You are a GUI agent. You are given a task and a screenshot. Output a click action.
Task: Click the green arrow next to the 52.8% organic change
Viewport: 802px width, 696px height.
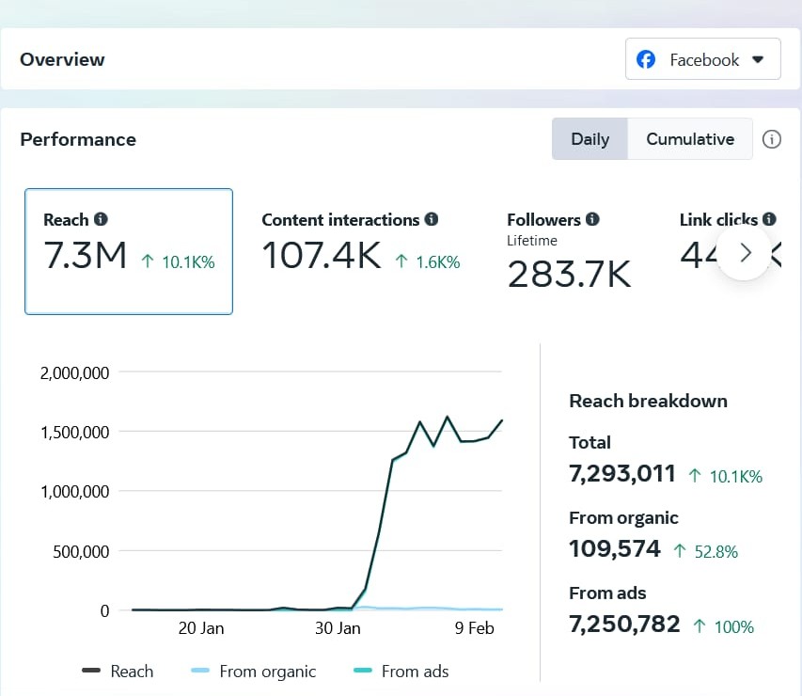(x=680, y=551)
